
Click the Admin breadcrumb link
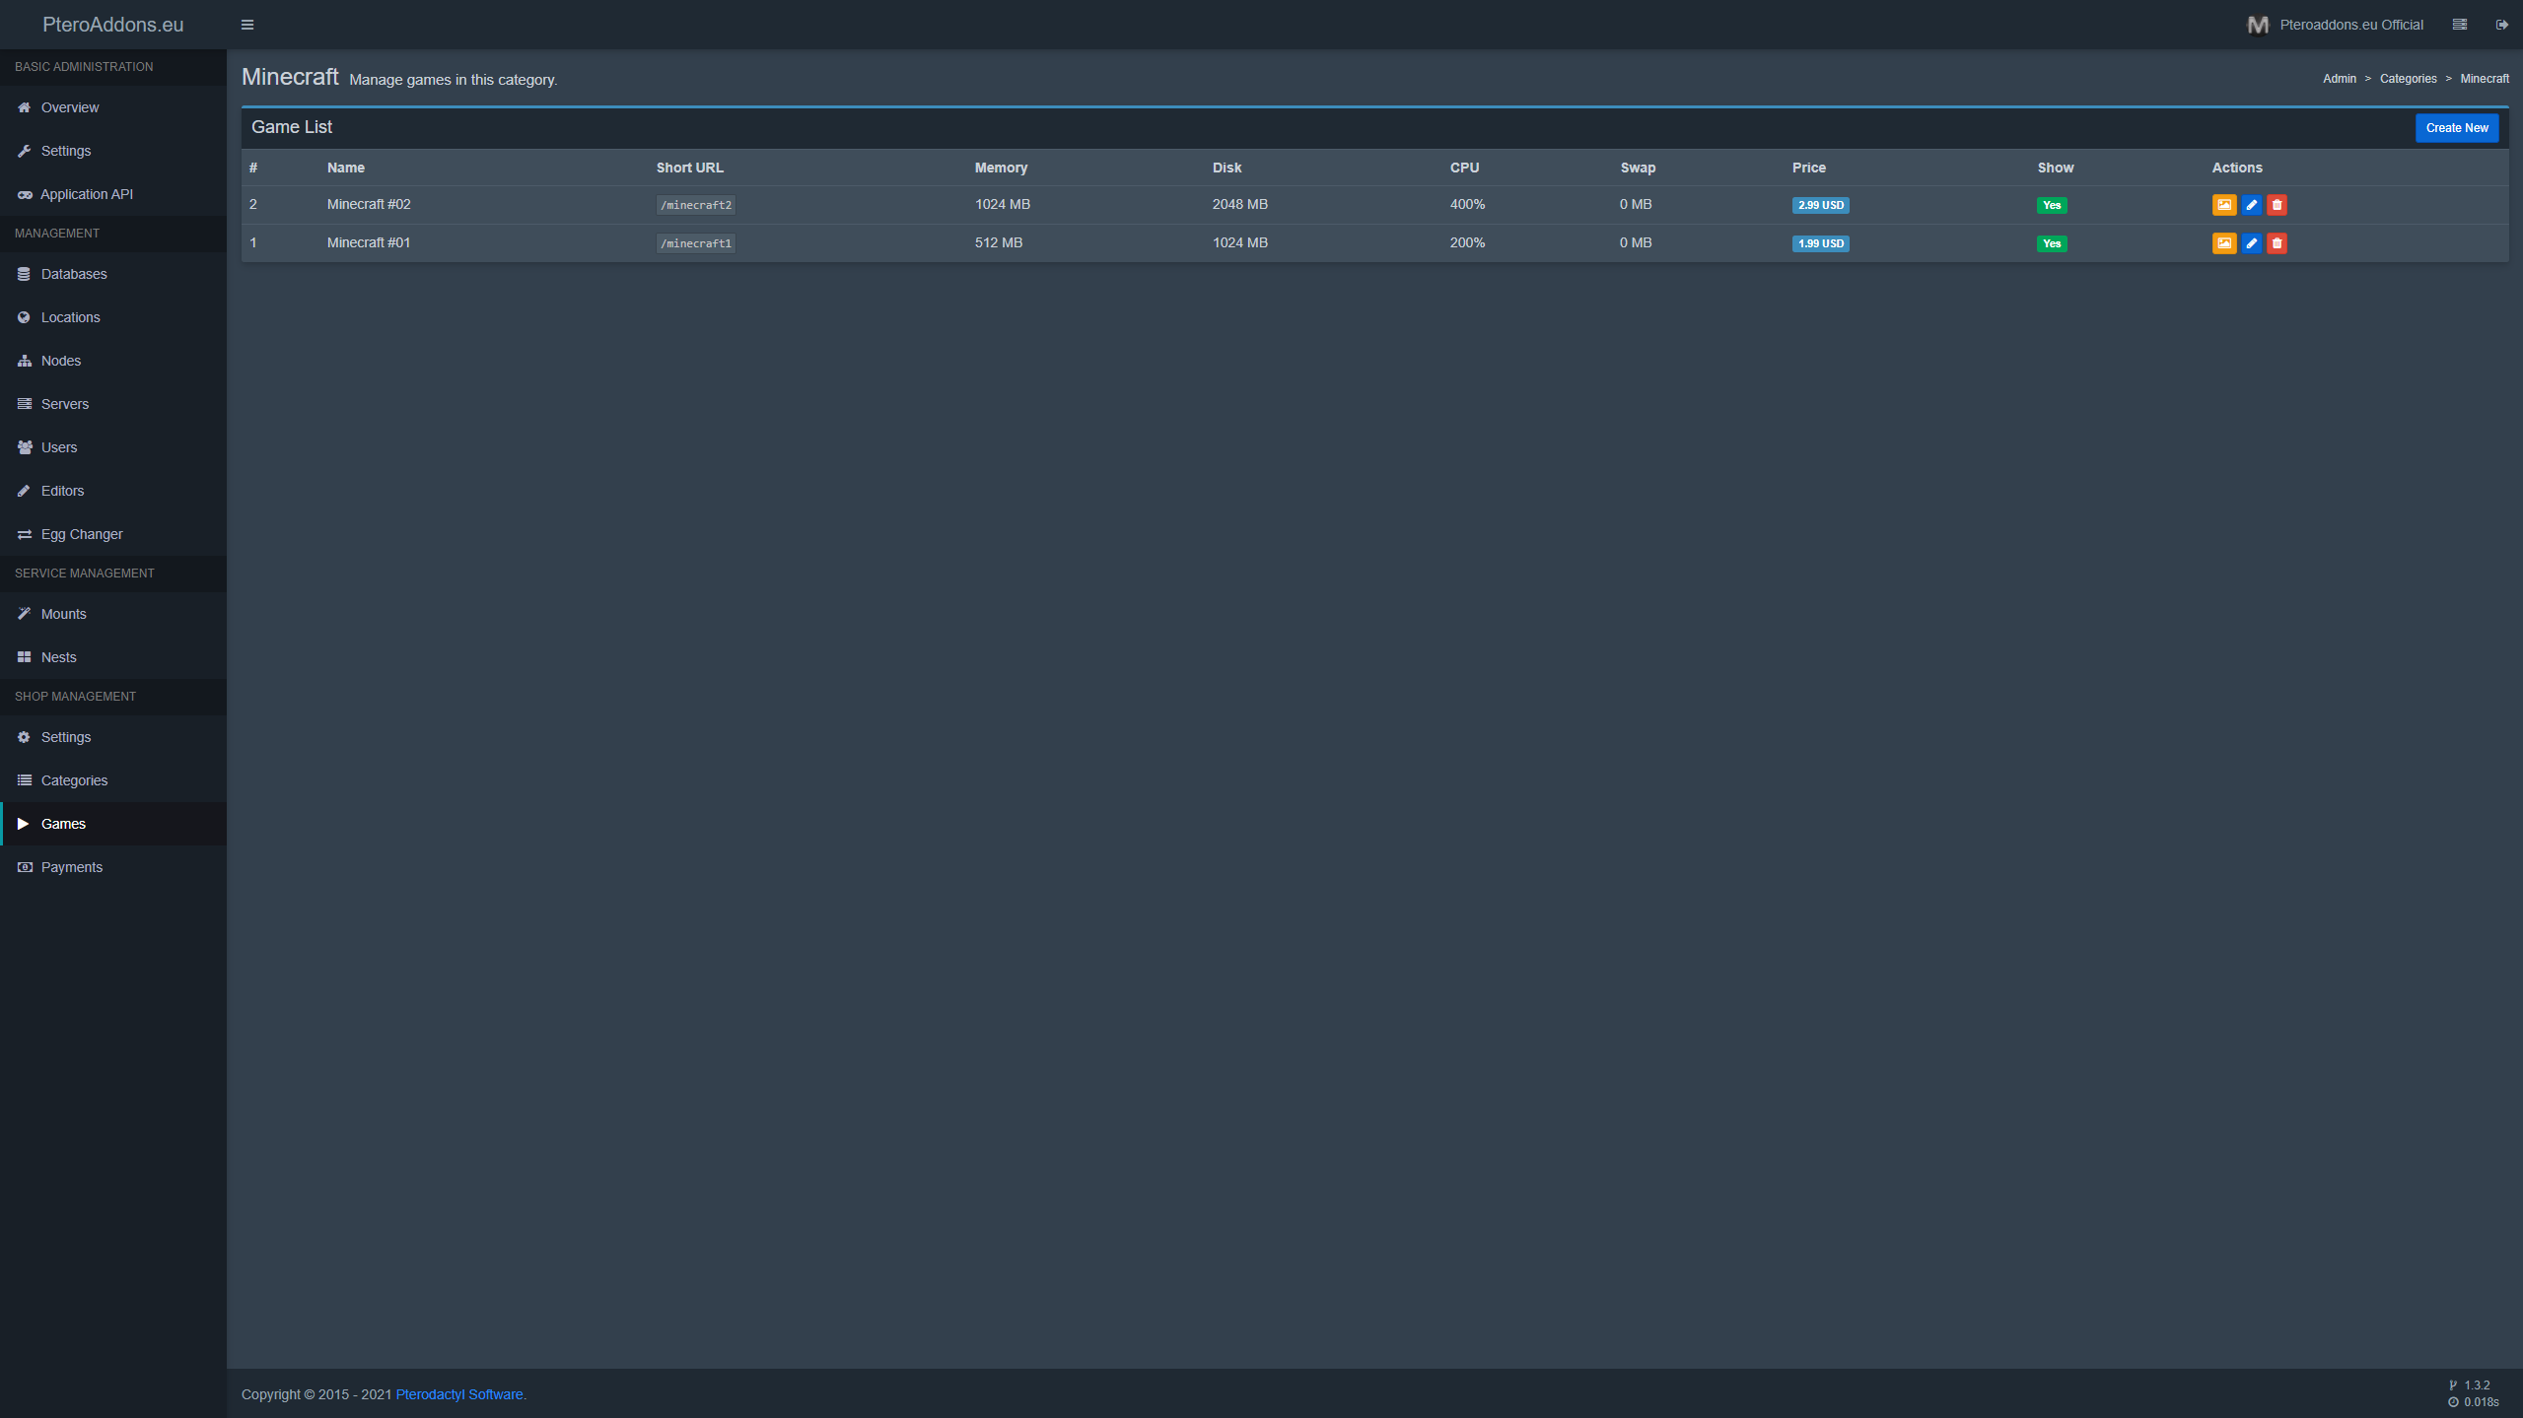[x=2339, y=79]
